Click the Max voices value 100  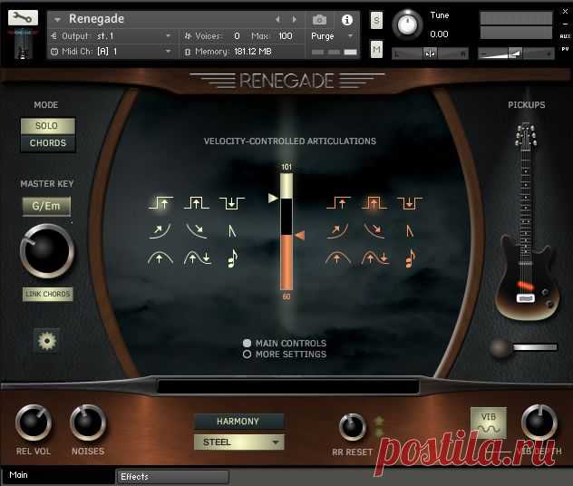tap(286, 35)
